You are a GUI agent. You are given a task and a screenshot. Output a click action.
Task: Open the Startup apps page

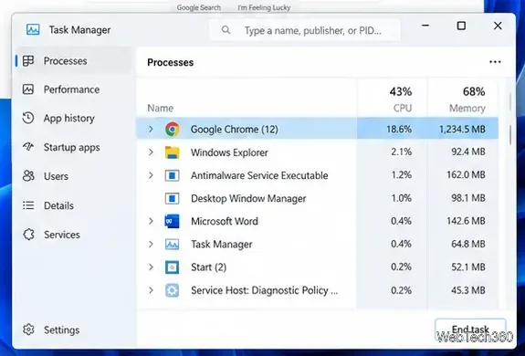74,147
